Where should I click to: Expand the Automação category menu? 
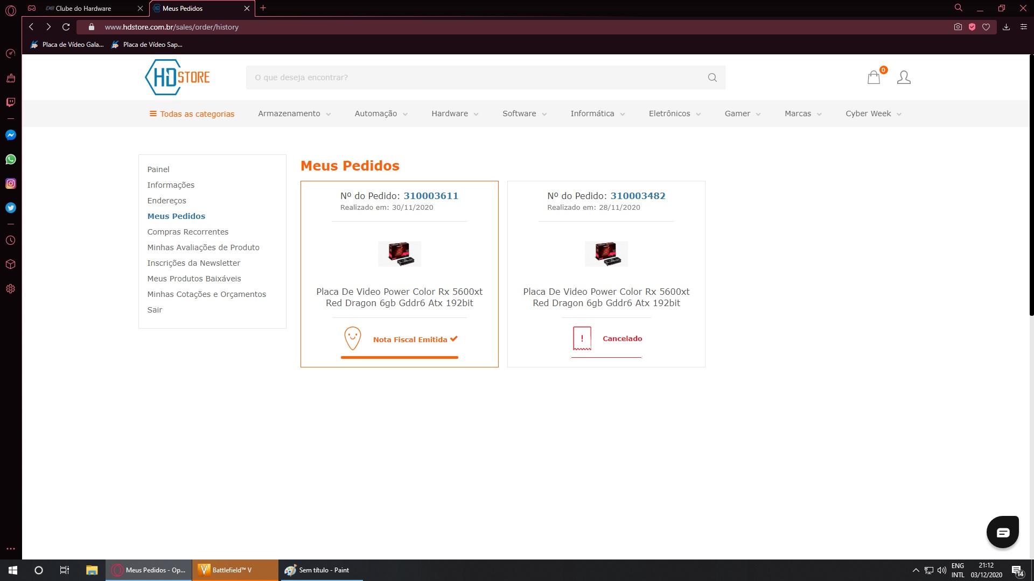(x=381, y=114)
